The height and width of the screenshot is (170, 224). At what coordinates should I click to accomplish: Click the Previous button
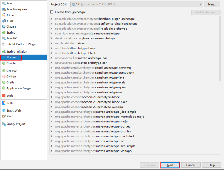tap(150, 165)
